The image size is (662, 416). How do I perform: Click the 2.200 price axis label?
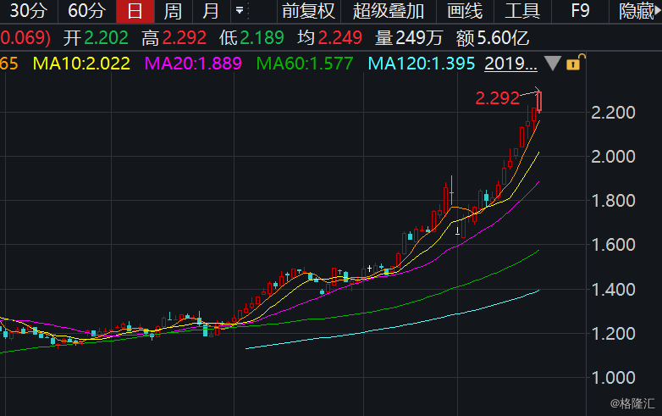[x=613, y=113]
